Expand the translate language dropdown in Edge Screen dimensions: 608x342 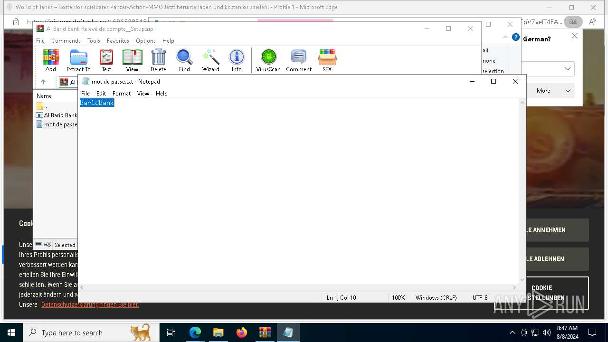568,69
